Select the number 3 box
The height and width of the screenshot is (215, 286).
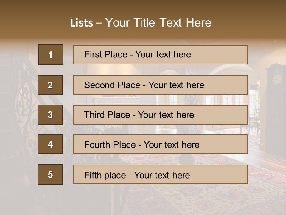tap(50, 115)
